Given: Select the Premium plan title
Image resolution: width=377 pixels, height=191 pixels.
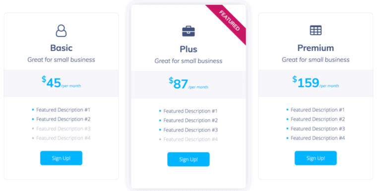Looking at the screenshot, I should (315, 48).
